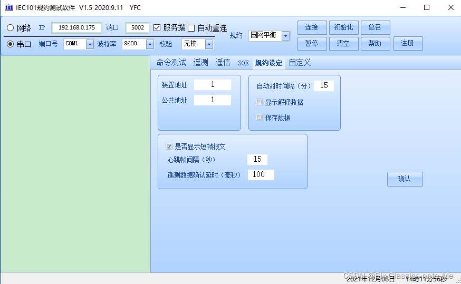Toggle the 服务端 checkbox

[157, 27]
